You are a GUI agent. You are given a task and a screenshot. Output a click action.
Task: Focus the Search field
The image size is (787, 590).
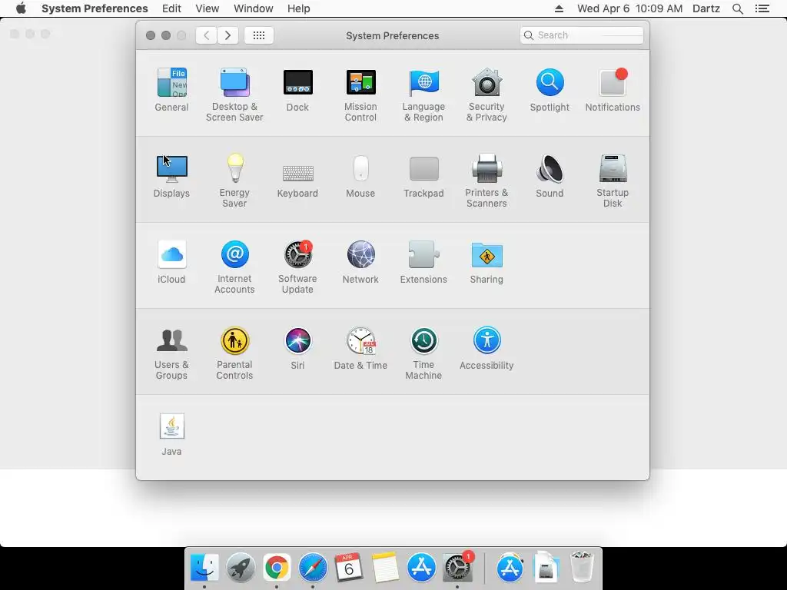582,35
